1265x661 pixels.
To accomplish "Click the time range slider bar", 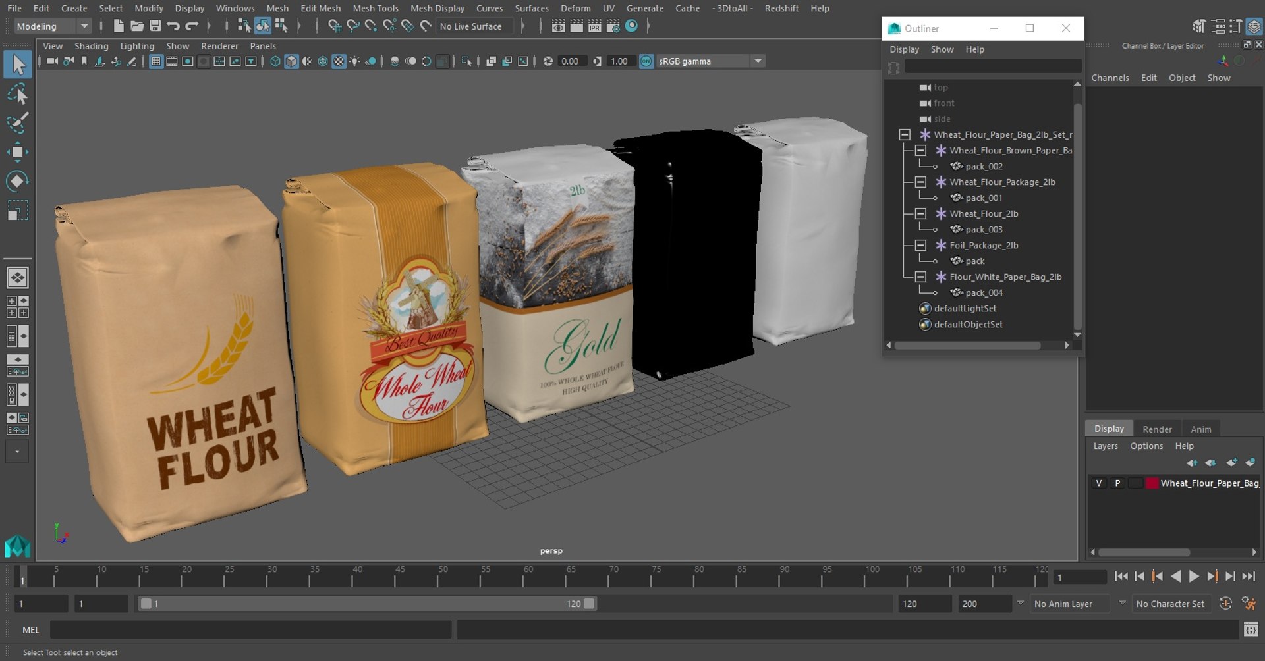I will click(367, 603).
